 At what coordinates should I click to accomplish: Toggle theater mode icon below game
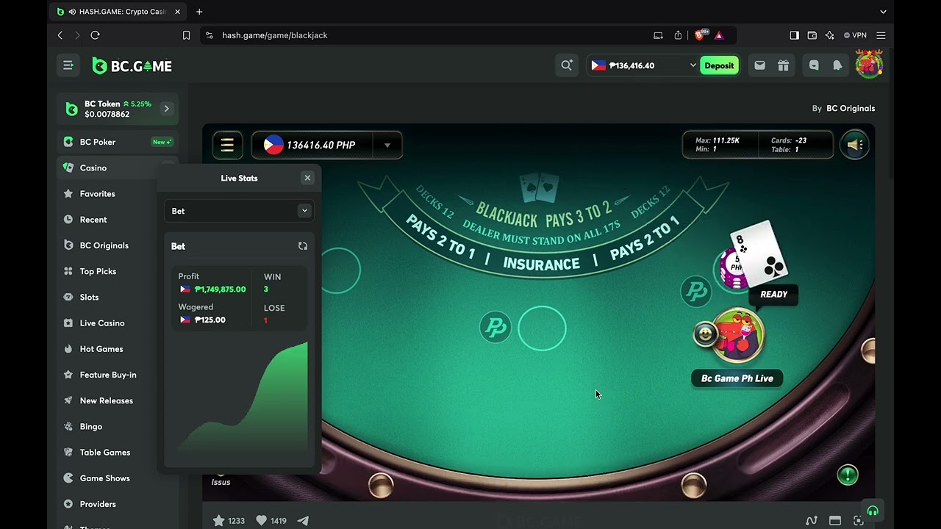(835, 520)
